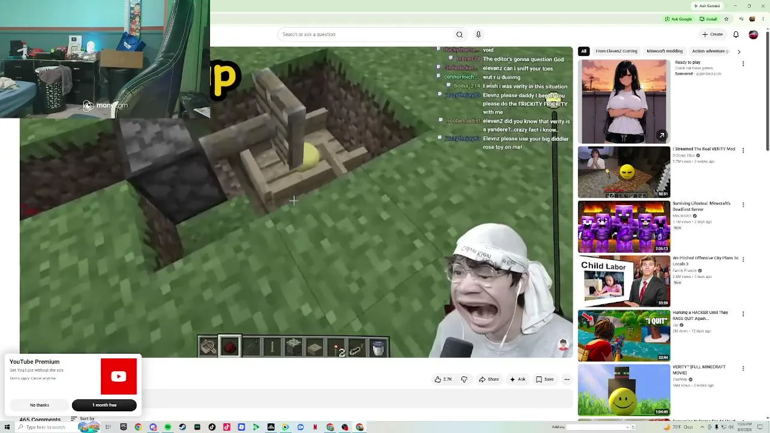Select the Action adventure games chip
The width and height of the screenshot is (770, 433).
pos(710,51)
